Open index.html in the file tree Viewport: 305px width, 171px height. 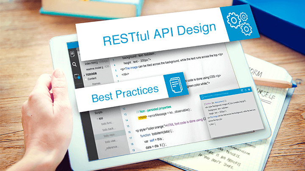[x=91, y=63]
